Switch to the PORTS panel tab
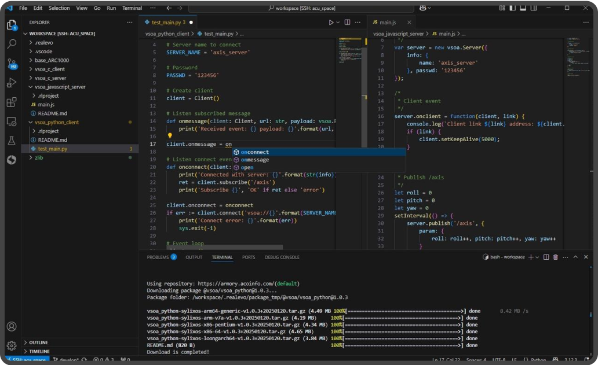The width and height of the screenshot is (598, 365). [x=249, y=257]
